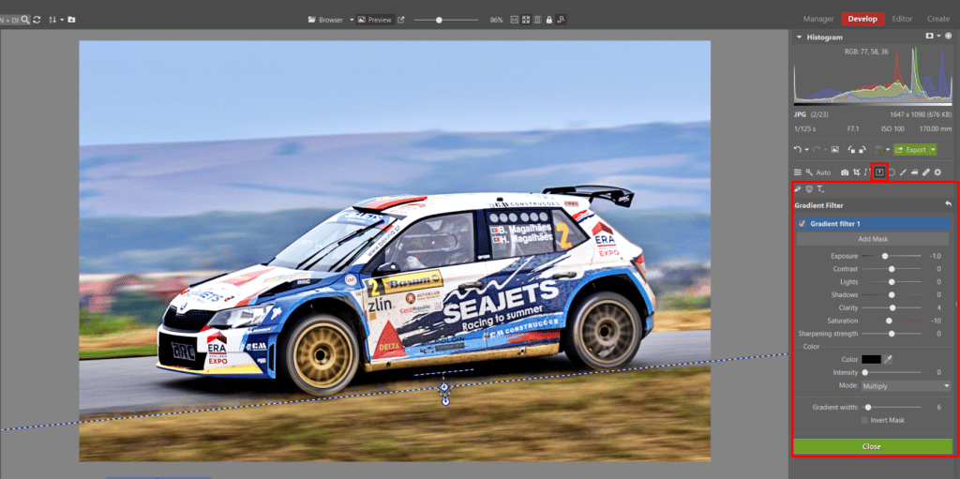The height and width of the screenshot is (479, 960).
Task: Switch to the Editor tab
Action: 902,19
